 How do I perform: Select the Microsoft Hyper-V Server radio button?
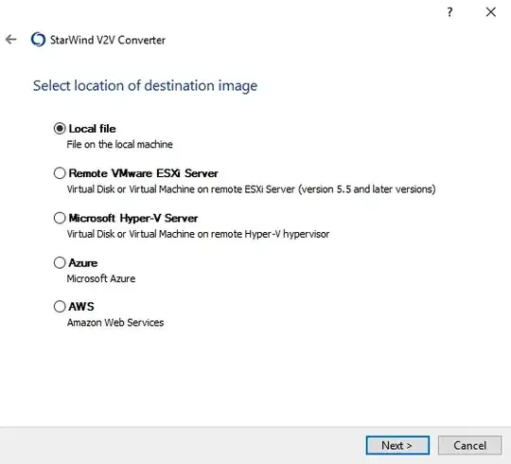point(60,218)
